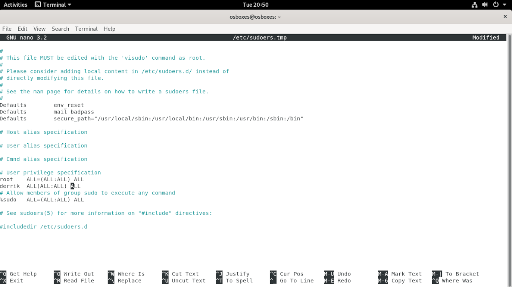Click the ^Q Where Was shortcut
This screenshot has width=512, height=287.
click(x=452, y=281)
